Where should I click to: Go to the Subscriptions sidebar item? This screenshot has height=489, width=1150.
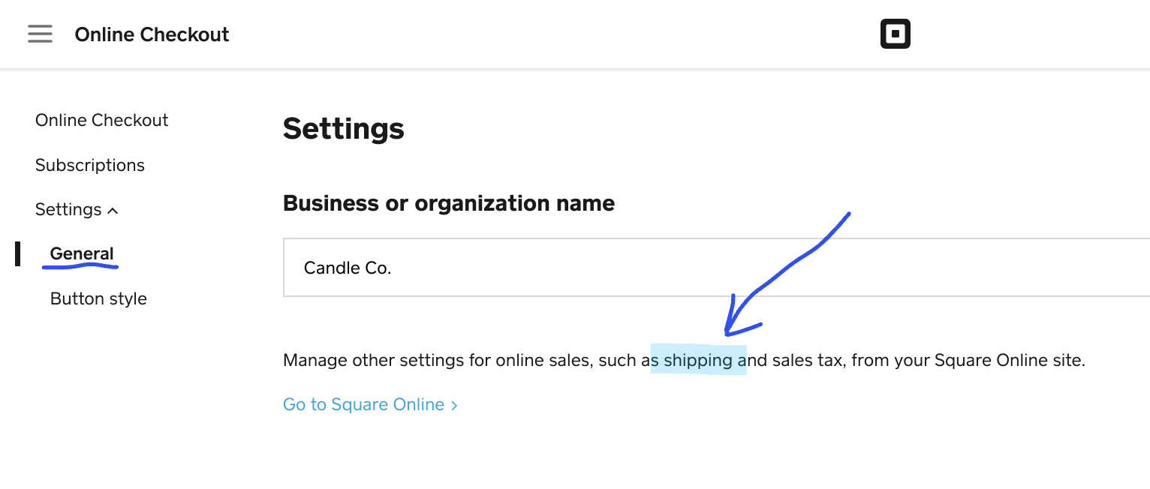pyautogui.click(x=89, y=165)
